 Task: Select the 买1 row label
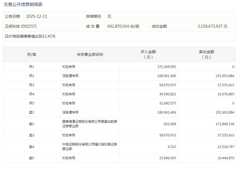point(32,67)
